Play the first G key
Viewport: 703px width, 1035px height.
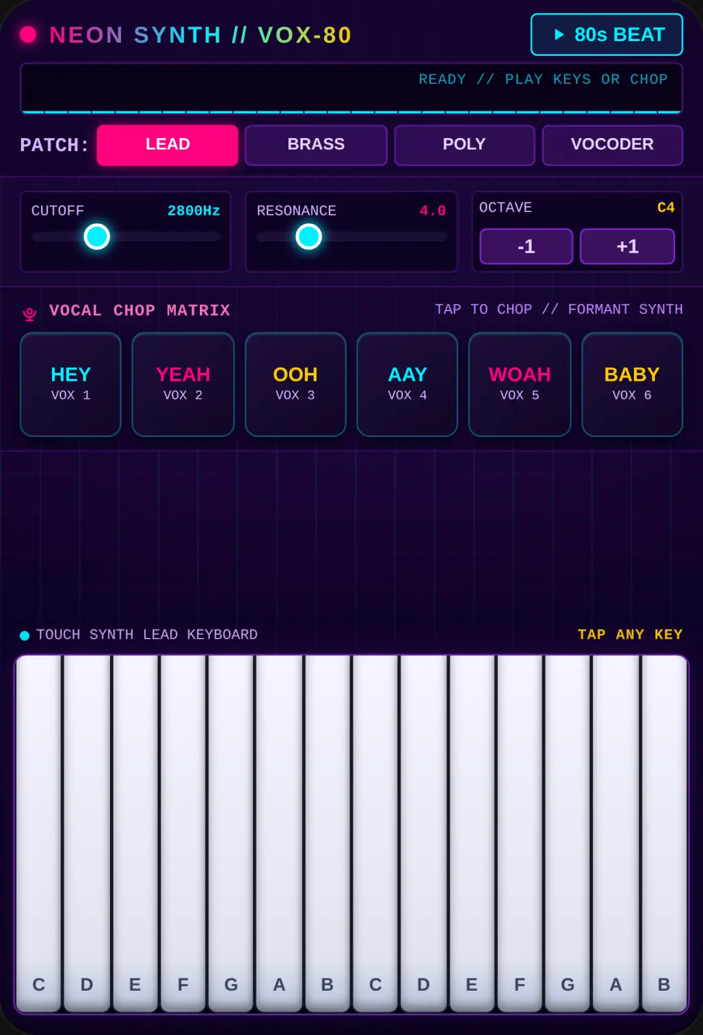coord(231,833)
